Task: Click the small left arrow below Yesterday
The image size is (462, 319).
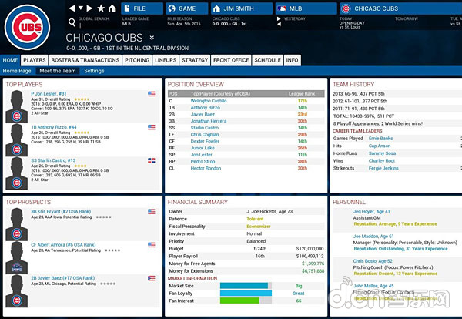Action: pos(279,24)
